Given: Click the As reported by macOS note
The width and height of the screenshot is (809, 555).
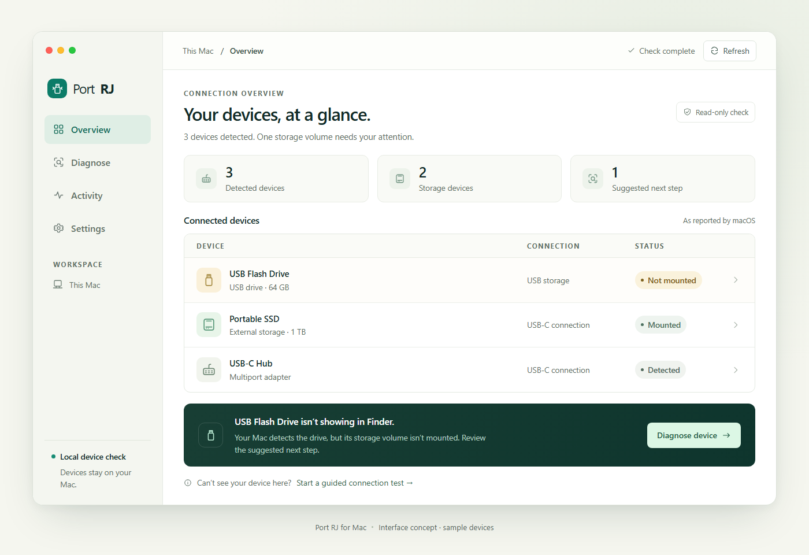Looking at the screenshot, I should [719, 220].
